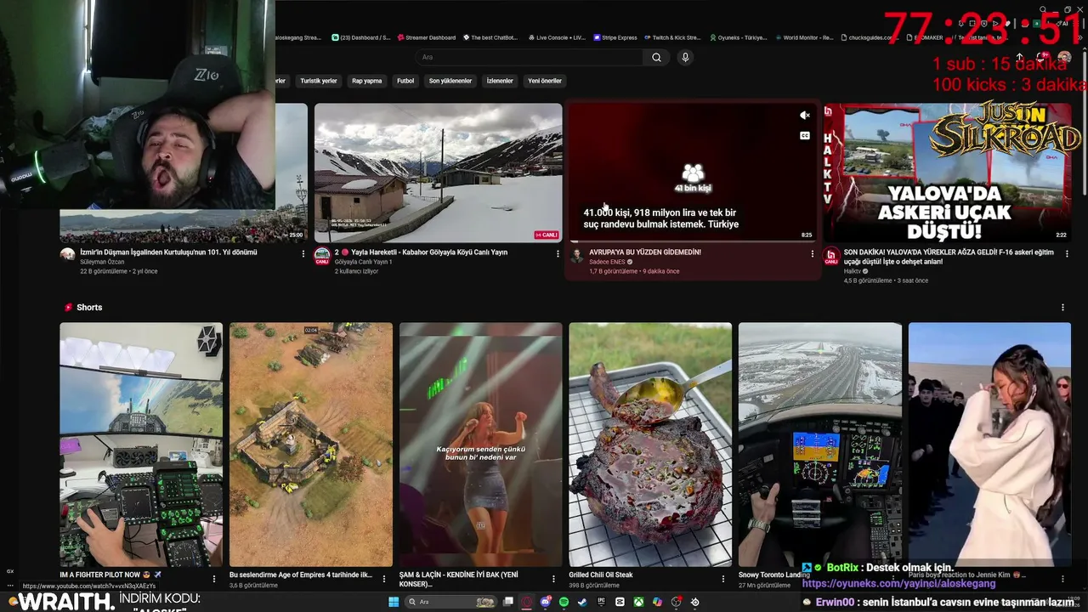1088x612 pixels.
Task: Play the ŞAM & LAÇİN concert short
Action: point(480,445)
